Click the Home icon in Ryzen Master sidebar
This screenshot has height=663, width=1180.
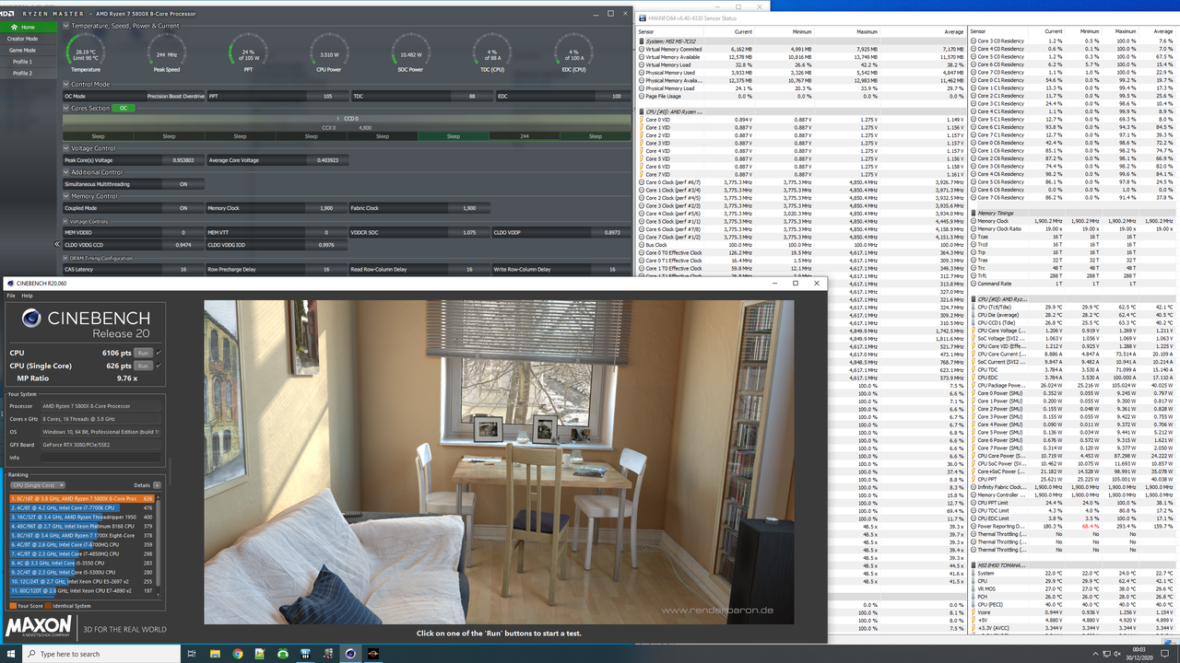click(x=15, y=27)
